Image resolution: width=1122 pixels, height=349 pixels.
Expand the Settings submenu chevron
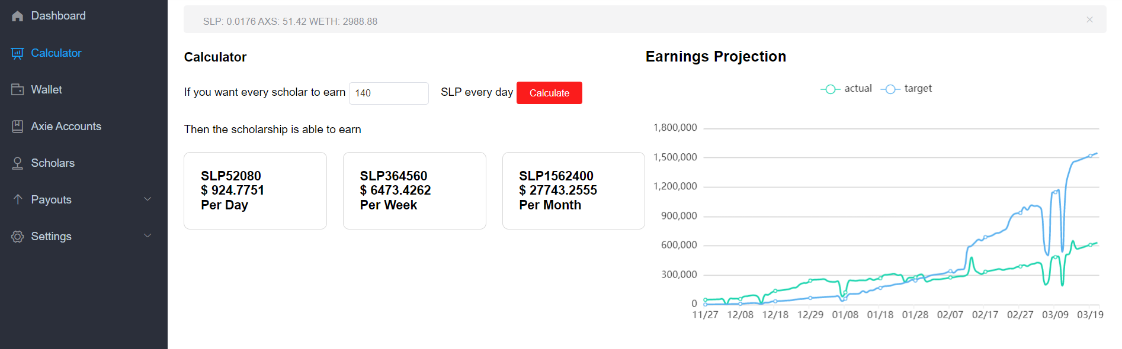pos(148,236)
